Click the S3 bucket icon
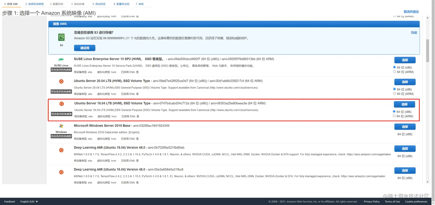This screenshot has height=205, width=435. [61, 37]
